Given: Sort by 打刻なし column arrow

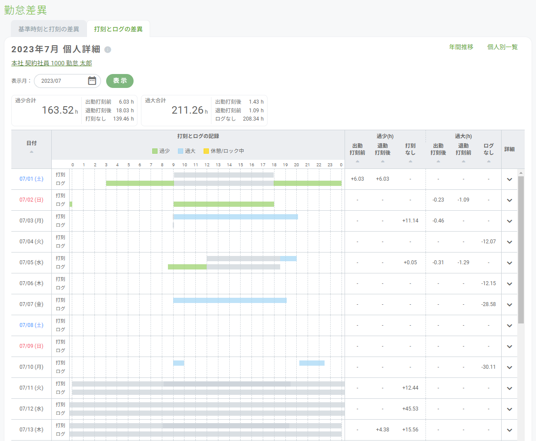Looking at the screenshot, I should click(x=410, y=162).
